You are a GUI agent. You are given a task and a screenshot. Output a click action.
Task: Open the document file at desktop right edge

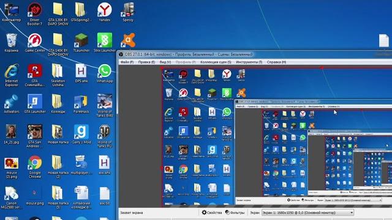coord(384,41)
